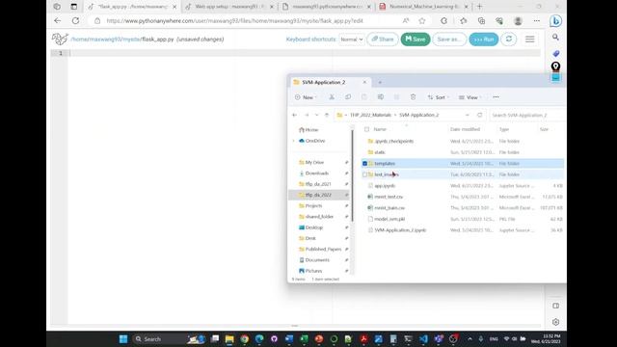The height and width of the screenshot is (347, 617).
Task: Click the circular reload icon next to Run
Action: tap(509, 39)
